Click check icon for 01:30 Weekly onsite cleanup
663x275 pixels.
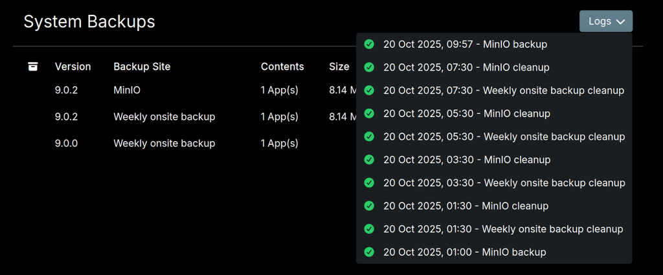pos(369,229)
